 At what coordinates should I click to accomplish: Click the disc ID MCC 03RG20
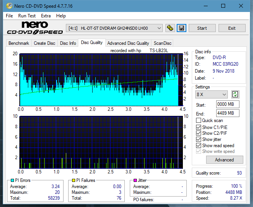(225, 64)
